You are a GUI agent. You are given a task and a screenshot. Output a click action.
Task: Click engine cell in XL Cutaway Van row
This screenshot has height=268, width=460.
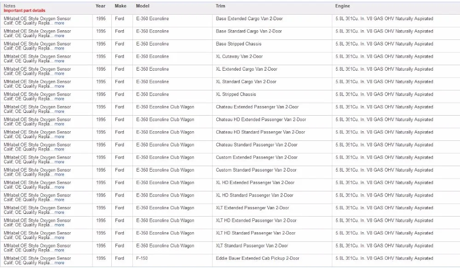(384, 56)
